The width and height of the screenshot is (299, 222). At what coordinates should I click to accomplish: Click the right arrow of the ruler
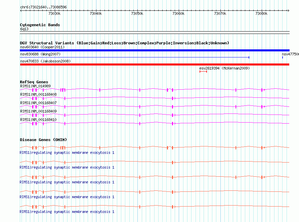click(x=288, y=10)
